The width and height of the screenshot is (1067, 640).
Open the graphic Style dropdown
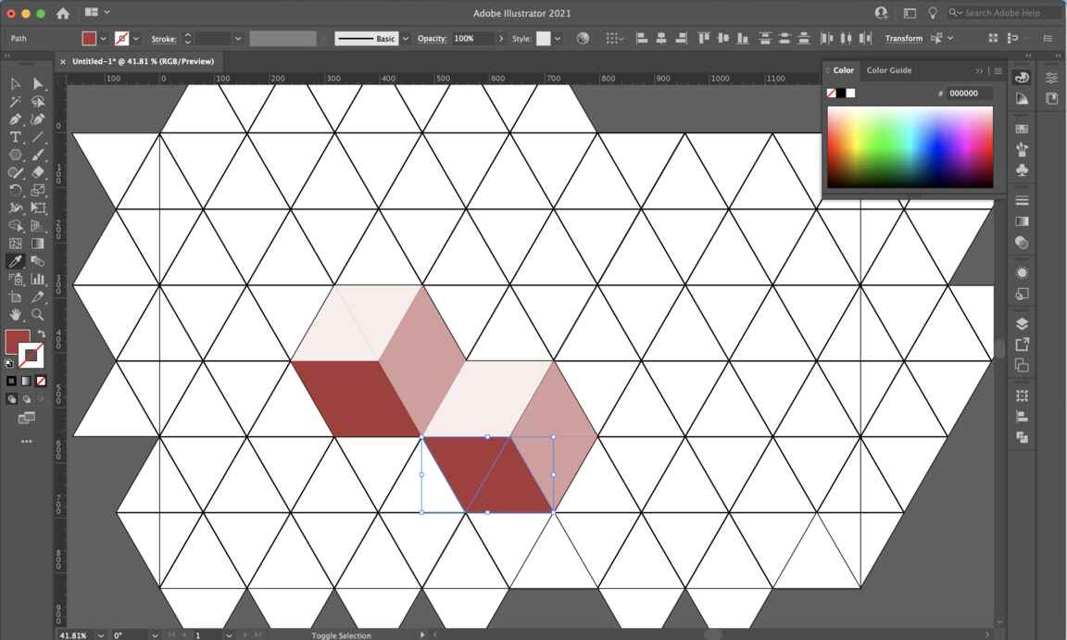click(558, 39)
